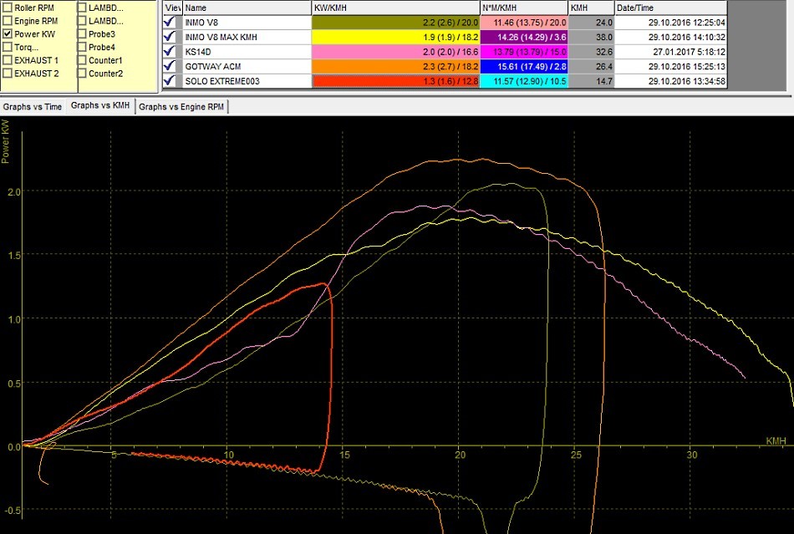
Task: Enable the Torq... checkbox
Action: [x=8, y=47]
